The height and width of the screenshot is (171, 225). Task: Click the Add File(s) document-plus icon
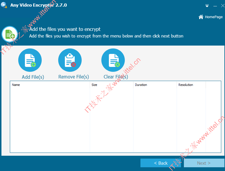30,60
